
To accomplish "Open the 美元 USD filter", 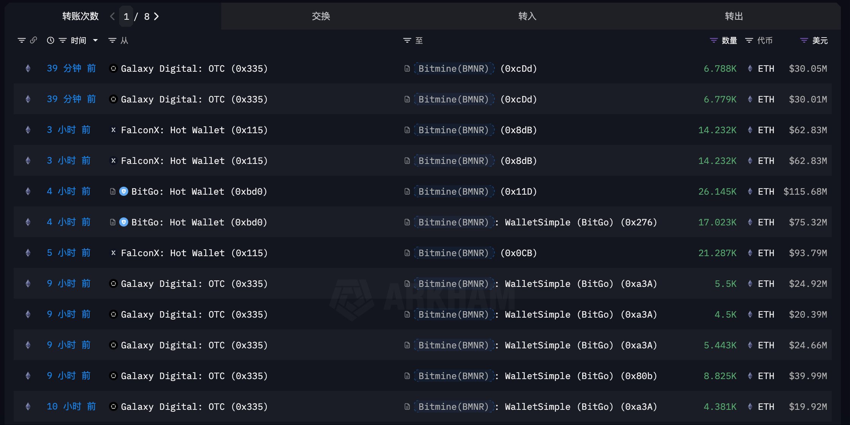I will point(804,40).
